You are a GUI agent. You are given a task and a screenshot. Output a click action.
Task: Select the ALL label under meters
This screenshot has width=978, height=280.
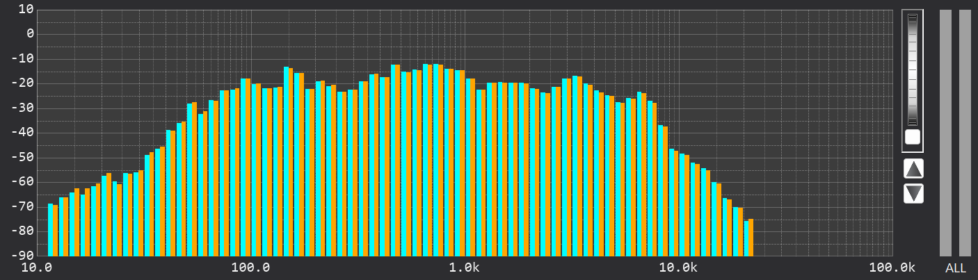[955, 268]
